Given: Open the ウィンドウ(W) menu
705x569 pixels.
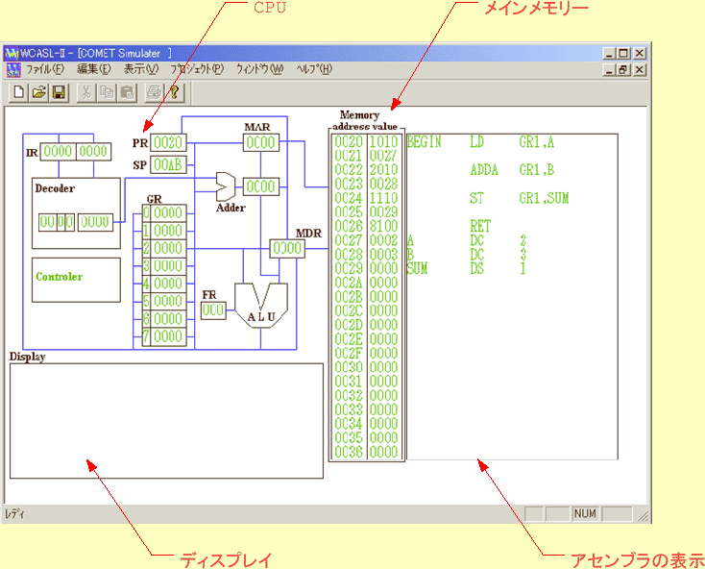Looking at the screenshot, I should point(260,69).
